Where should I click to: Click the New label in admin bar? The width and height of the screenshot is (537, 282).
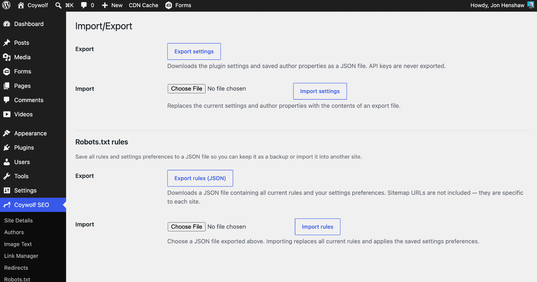pos(117,5)
